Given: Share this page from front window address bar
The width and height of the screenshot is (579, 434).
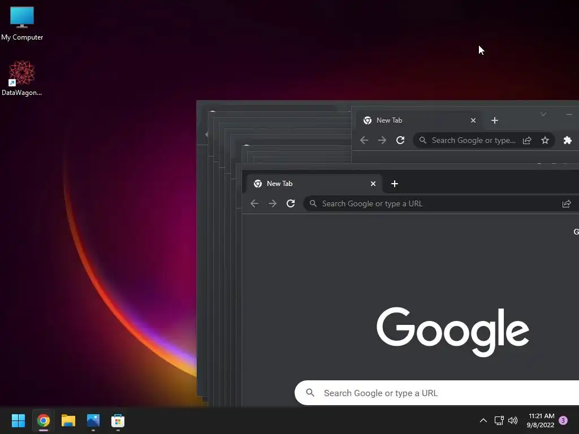Looking at the screenshot, I should 567,203.
